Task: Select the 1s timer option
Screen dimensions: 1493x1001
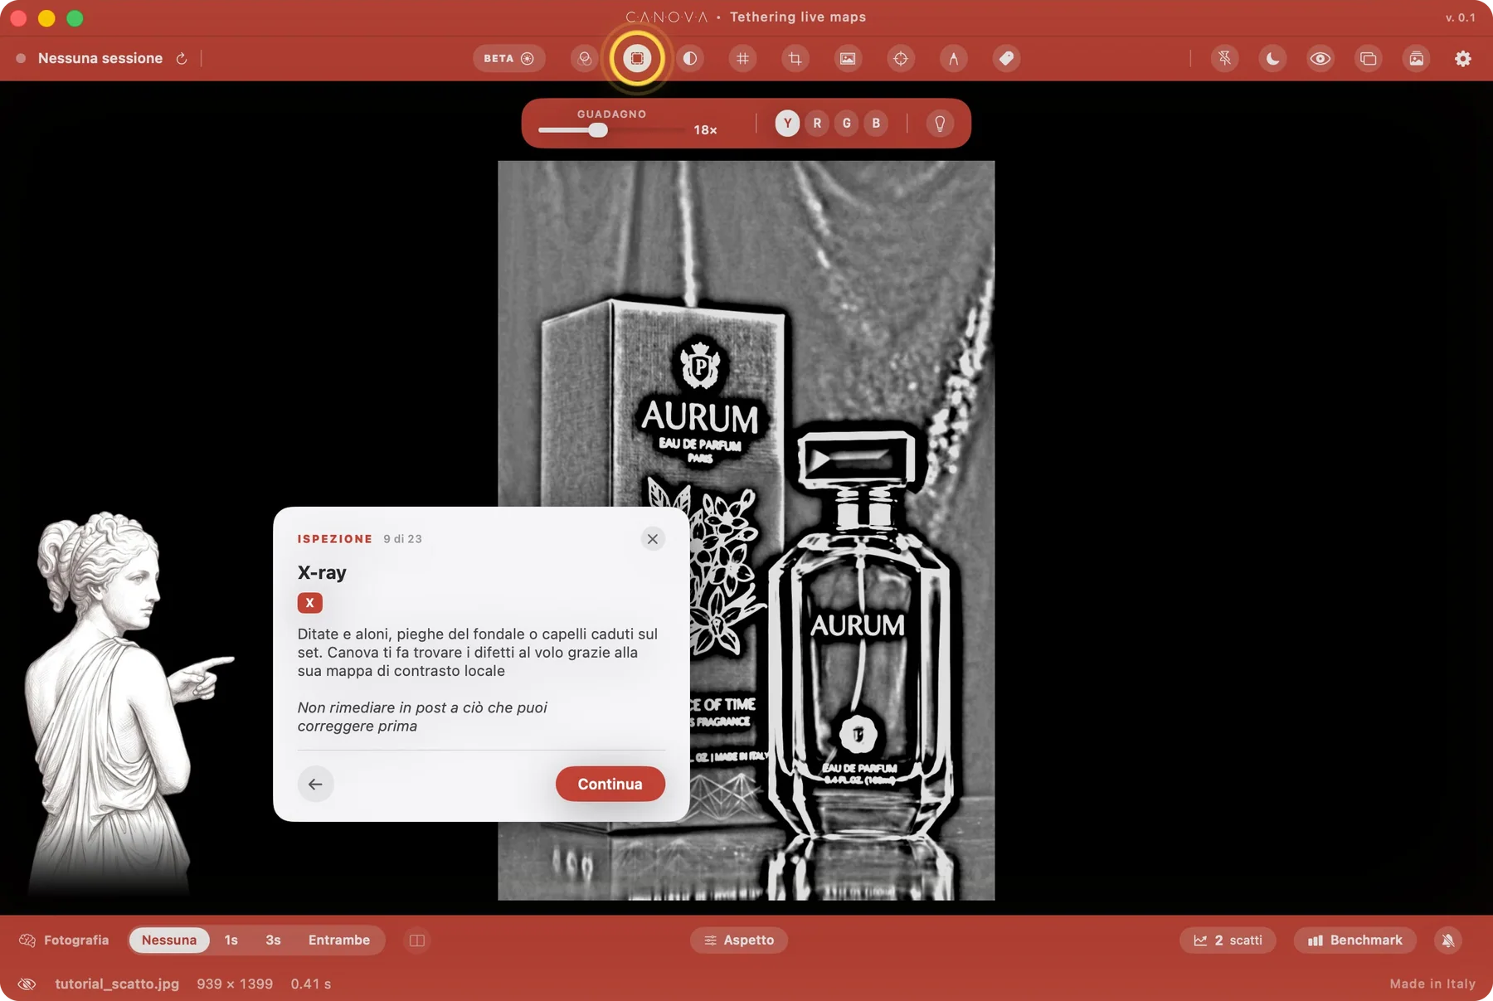Action: pos(231,940)
